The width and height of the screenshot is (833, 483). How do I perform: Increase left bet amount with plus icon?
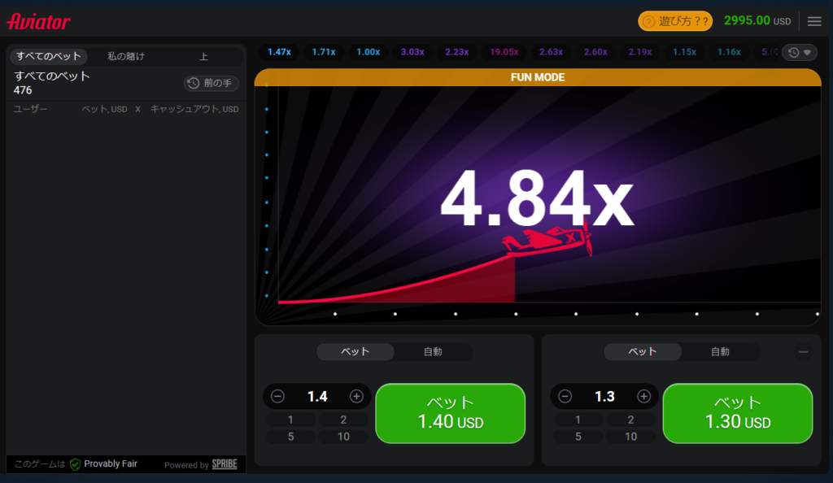click(x=356, y=397)
